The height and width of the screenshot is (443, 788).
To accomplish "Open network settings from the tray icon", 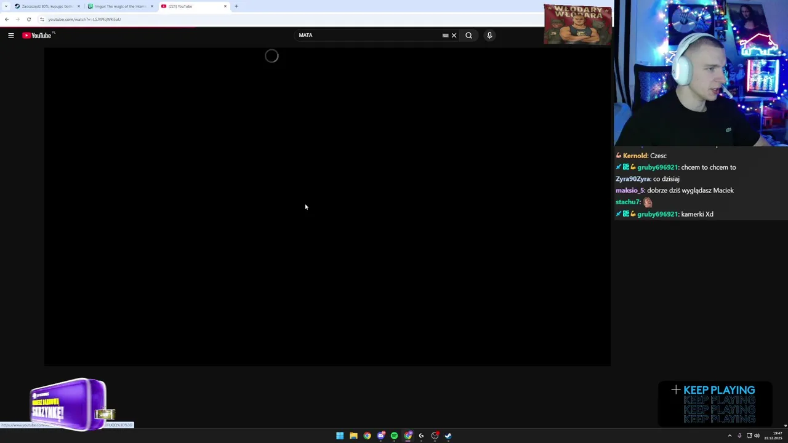I will [x=749, y=436].
